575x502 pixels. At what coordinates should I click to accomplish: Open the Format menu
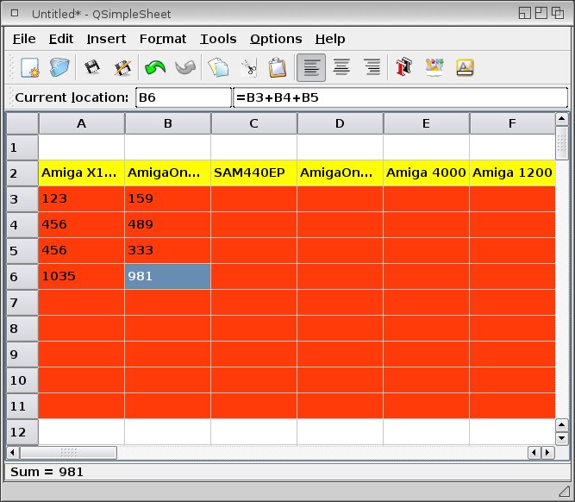[x=162, y=39]
